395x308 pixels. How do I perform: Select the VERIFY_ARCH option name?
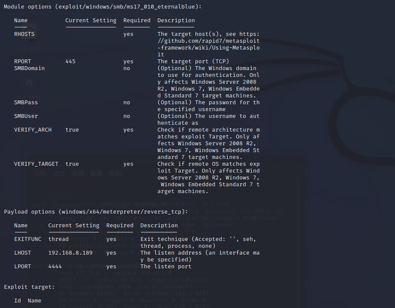tap(33, 130)
